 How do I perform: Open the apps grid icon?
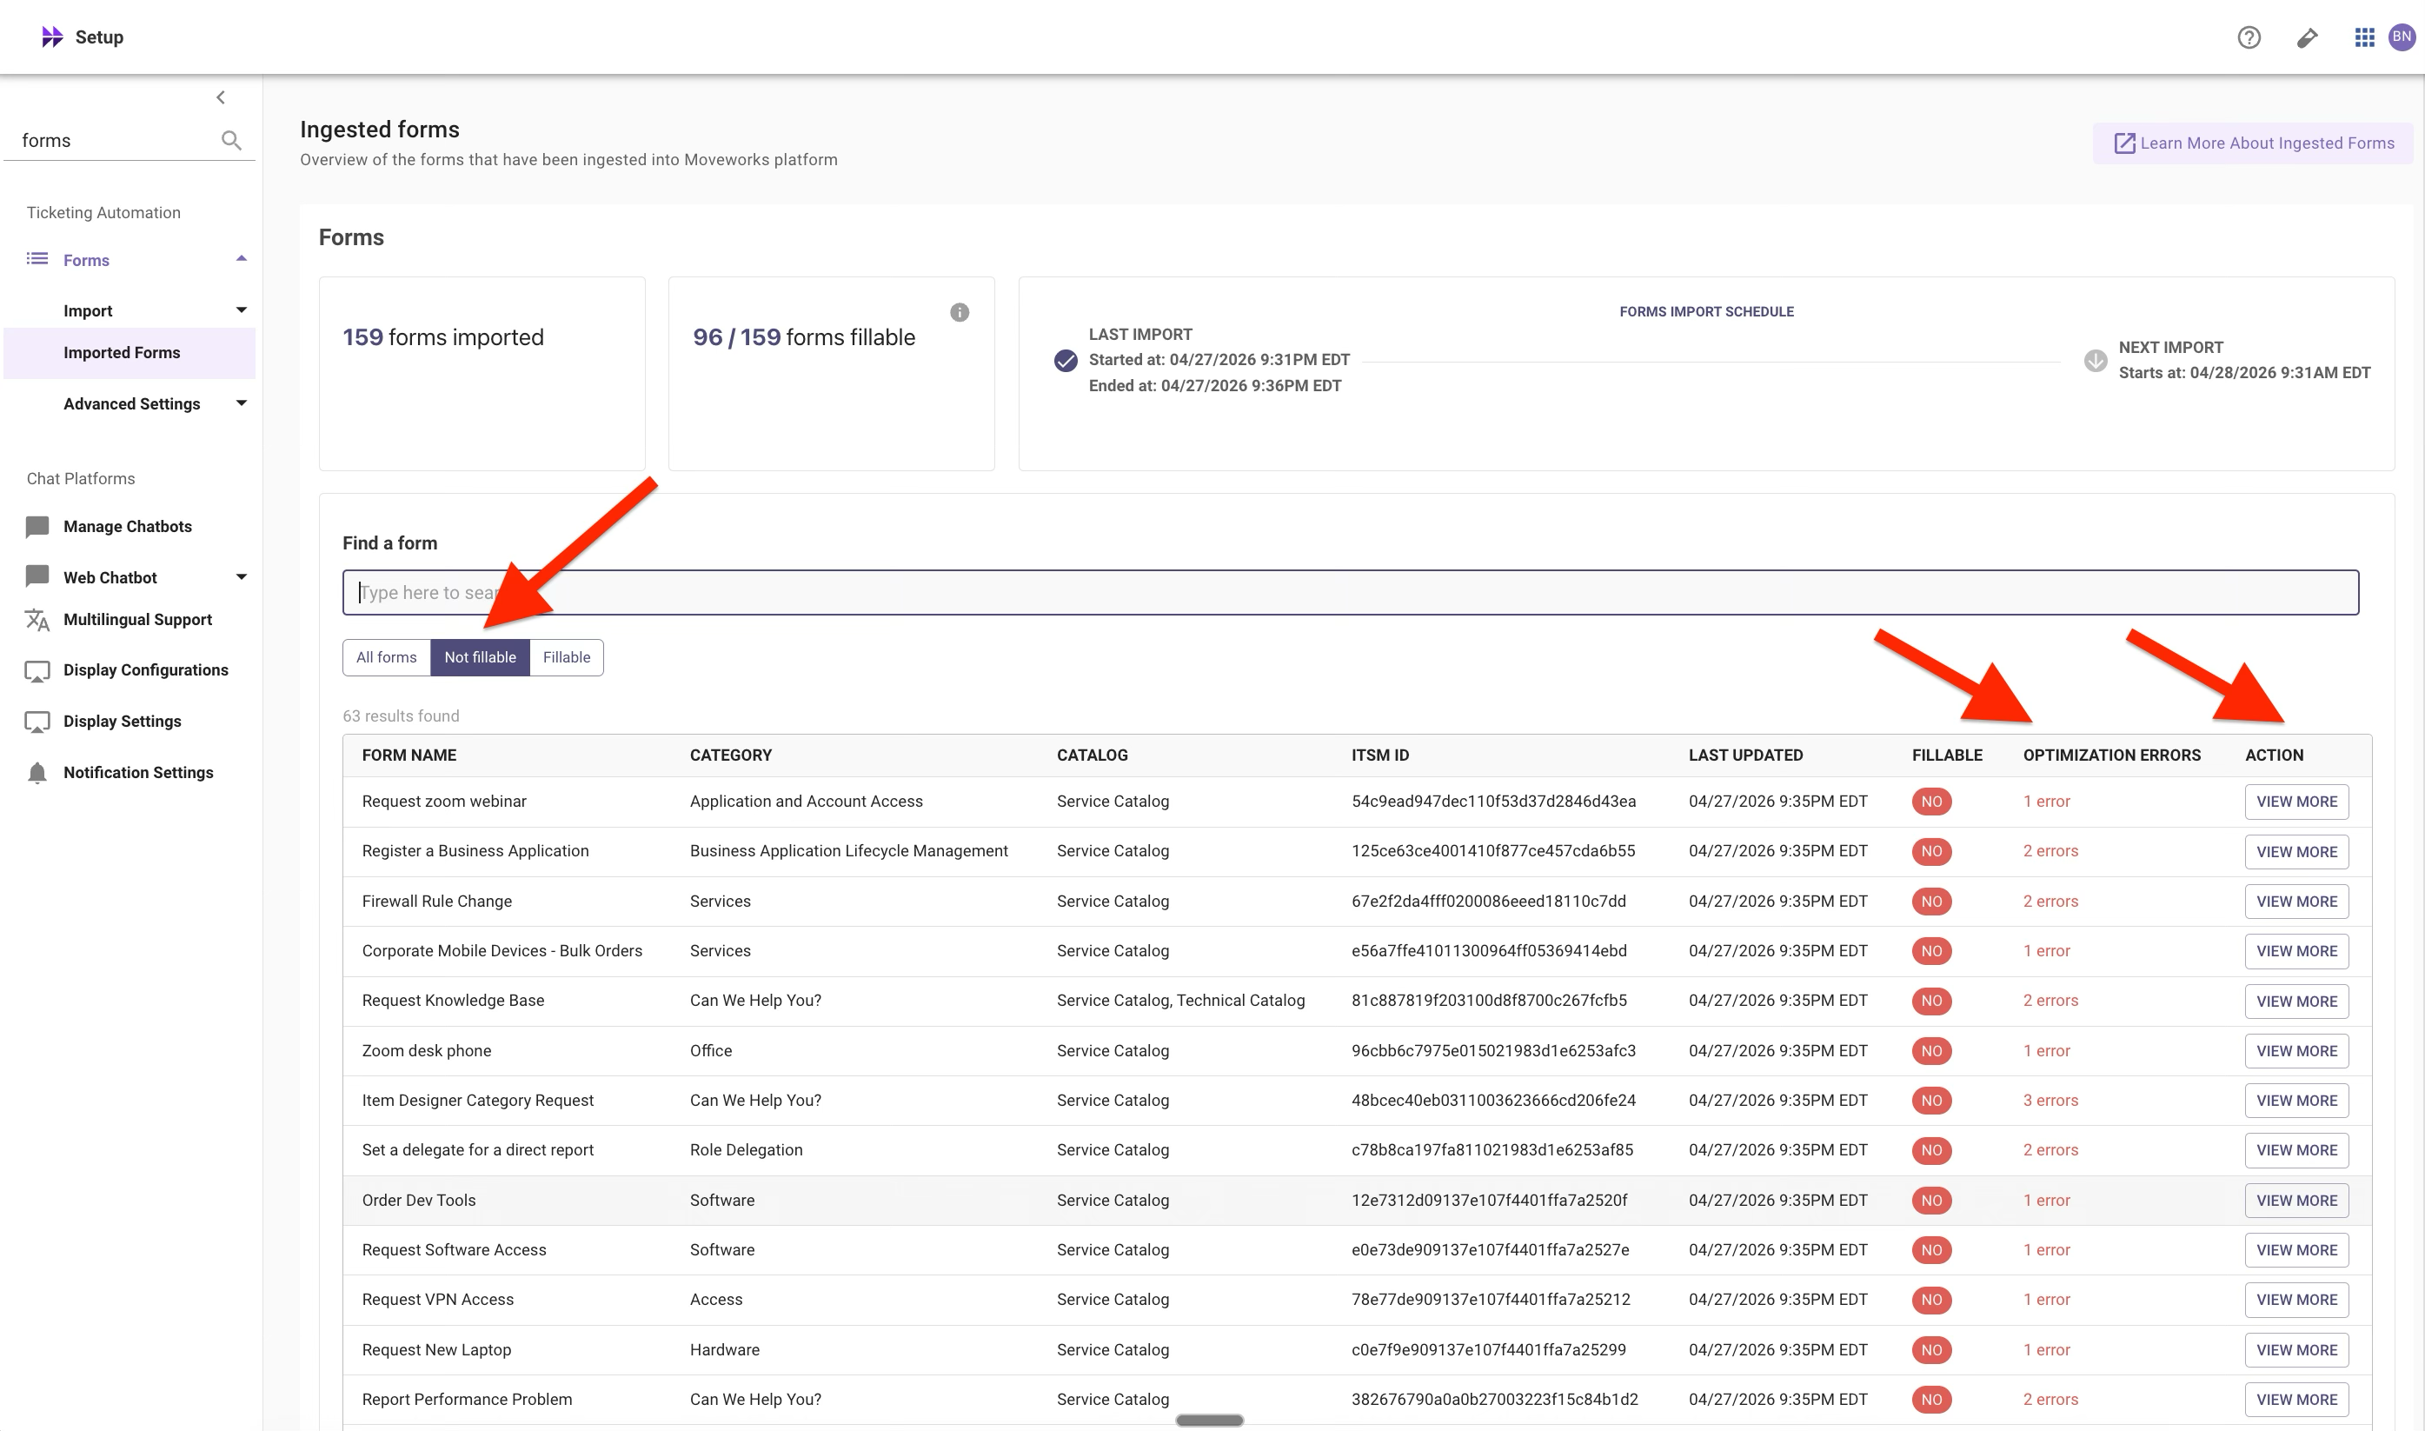(x=2364, y=37)
